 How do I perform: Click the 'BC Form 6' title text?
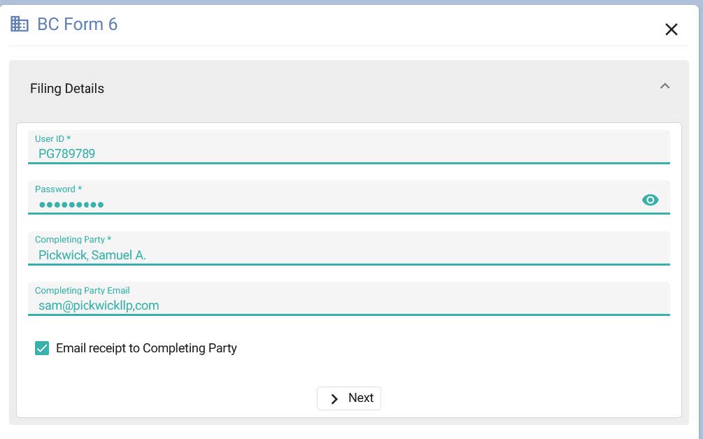click(77, 24)
